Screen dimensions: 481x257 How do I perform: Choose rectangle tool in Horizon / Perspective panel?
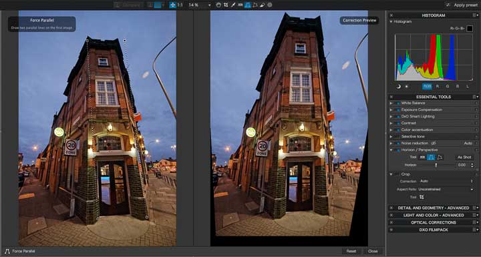tap(440, 157)
